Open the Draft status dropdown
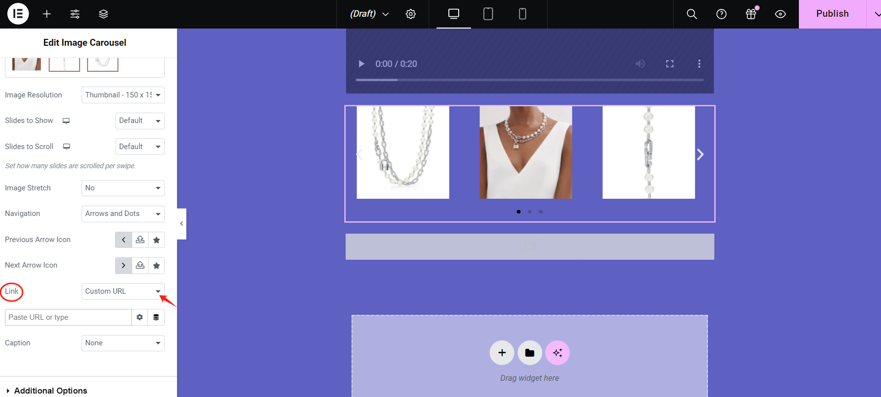The width and height of the screenshot is (881, 397). 369,14
